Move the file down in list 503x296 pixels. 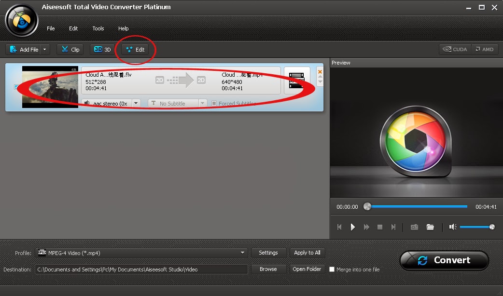click(320, 81)
